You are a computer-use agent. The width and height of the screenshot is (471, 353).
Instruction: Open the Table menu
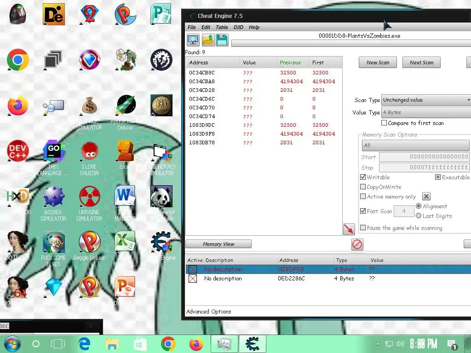point(222,27)
